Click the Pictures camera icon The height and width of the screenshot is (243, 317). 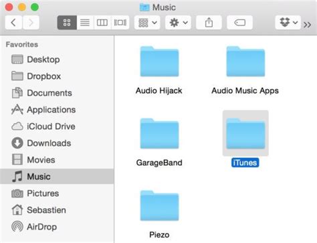(17, 193)
